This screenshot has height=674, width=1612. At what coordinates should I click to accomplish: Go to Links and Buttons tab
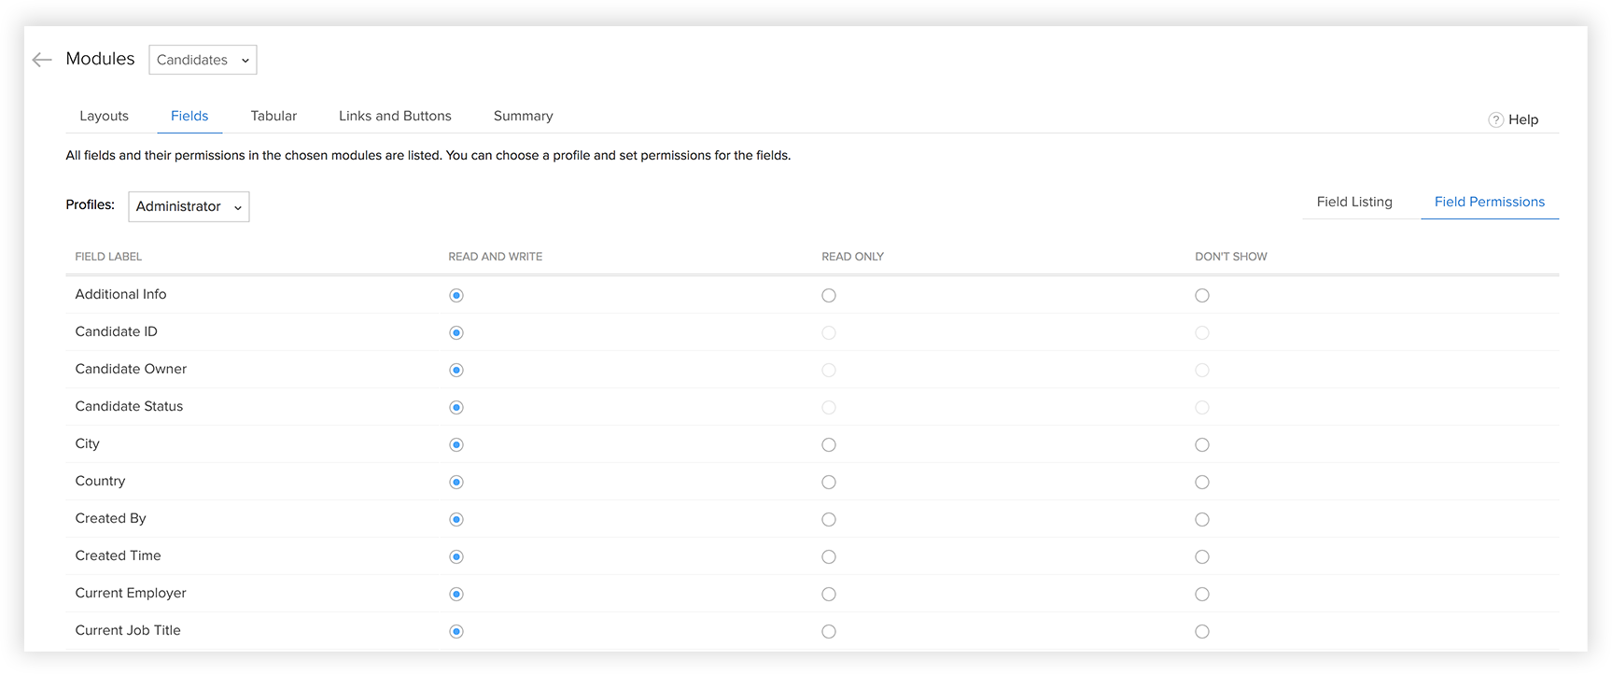[x=395, y=116]
